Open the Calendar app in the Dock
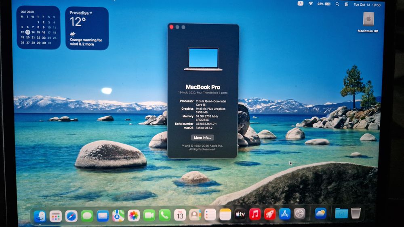 coord(180,215)
